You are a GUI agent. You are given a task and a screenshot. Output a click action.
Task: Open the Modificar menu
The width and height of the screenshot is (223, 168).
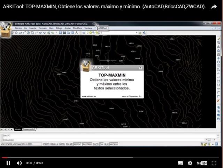click(x=78, y=28)
